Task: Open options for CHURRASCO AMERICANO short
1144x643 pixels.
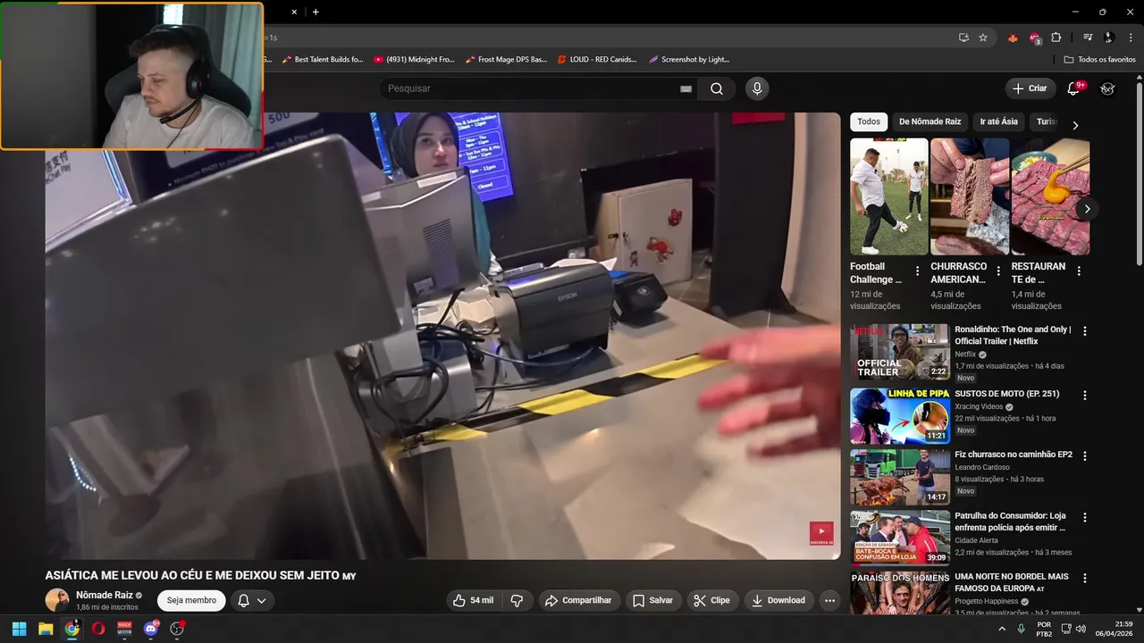Action: pos(998,271)
